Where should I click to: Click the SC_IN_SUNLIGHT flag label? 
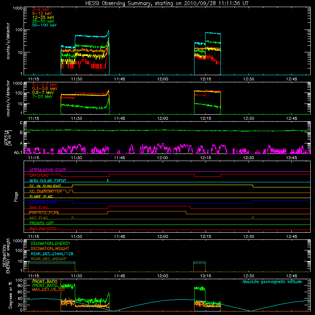[45, 186]
